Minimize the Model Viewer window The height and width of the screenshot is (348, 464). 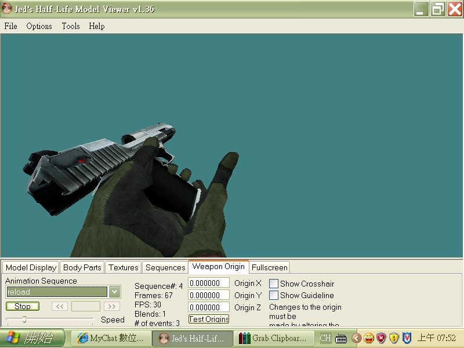click(x=421, y=9)
